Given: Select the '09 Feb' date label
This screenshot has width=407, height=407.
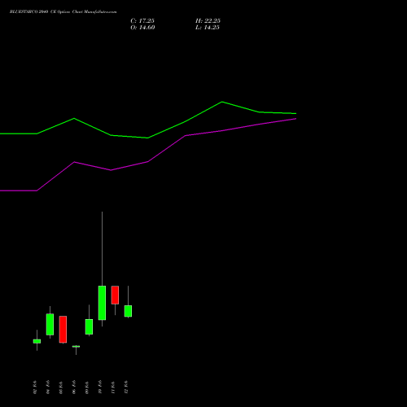Looking at the screenshot, I should click(87, 387).
